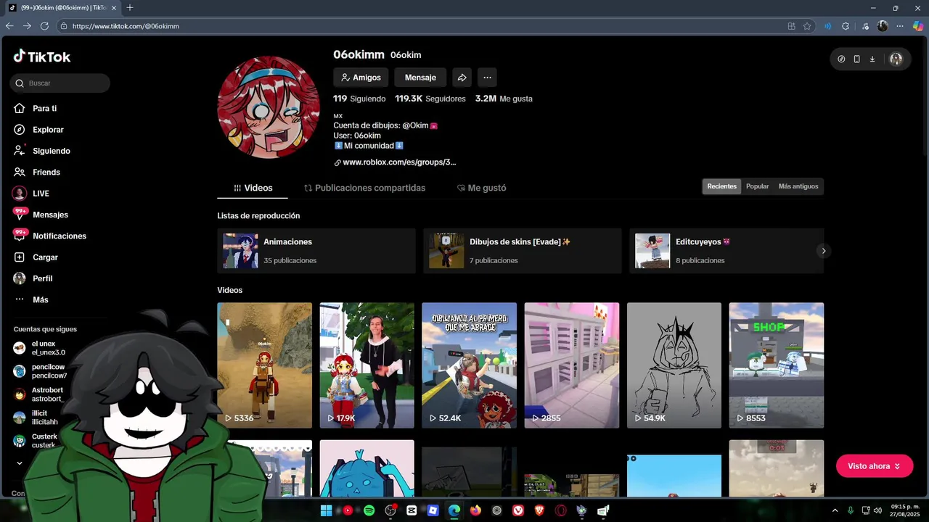Open the volume control in tray

click(878, 510)
